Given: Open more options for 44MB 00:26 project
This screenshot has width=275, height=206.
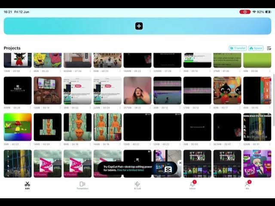Looking at the screenshot, I should click(x=30, y=108).
